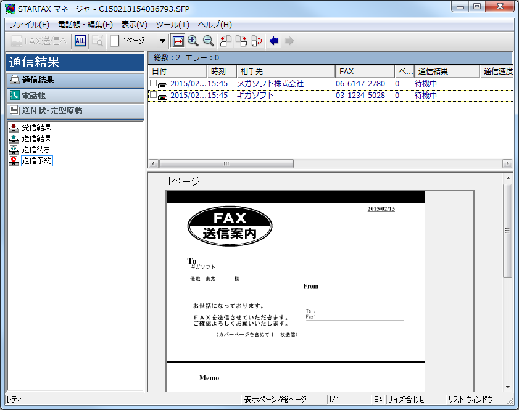Toggle the fit-to-width view icon

178,41
